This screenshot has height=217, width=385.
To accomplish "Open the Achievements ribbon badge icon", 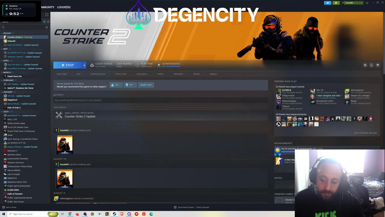I will pyautogui.click(x=278, y=151).
